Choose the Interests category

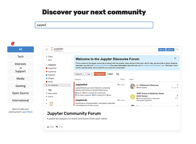click(20, 64)
